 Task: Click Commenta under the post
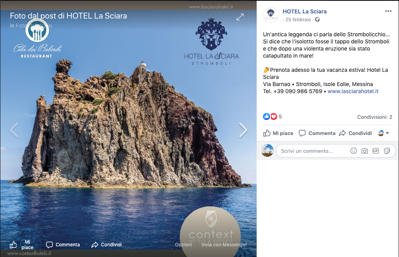coord(317,133)
